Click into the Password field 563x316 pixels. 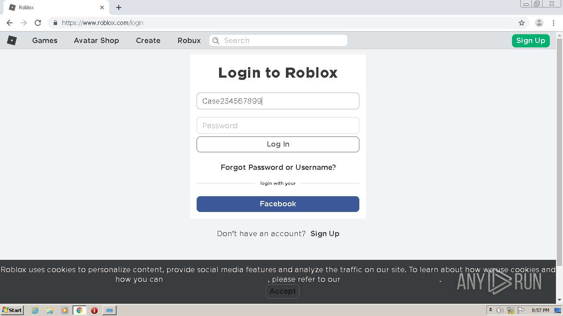pyautogui.click(x=278, y=126)
